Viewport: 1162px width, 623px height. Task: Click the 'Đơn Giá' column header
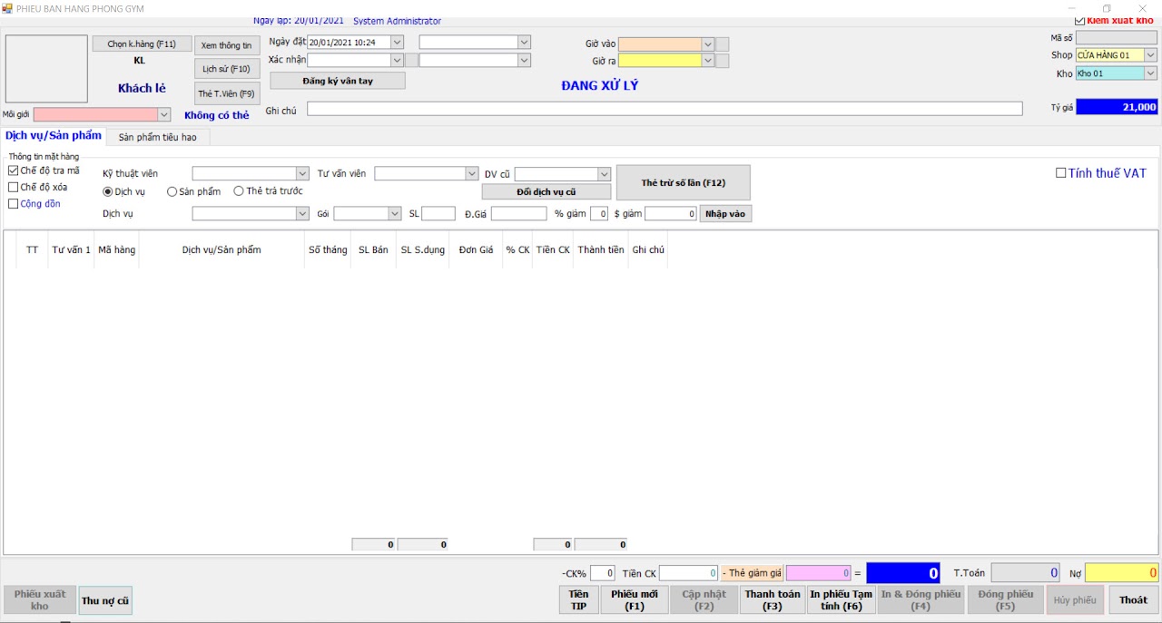[x=476, y=250]
